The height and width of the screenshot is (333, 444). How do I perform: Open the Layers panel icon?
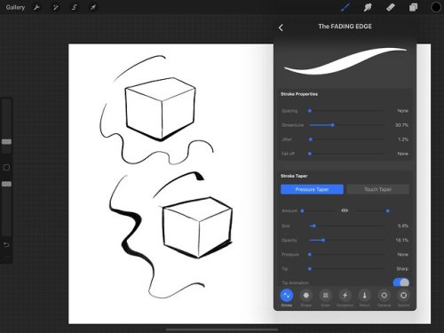[413, 7]
